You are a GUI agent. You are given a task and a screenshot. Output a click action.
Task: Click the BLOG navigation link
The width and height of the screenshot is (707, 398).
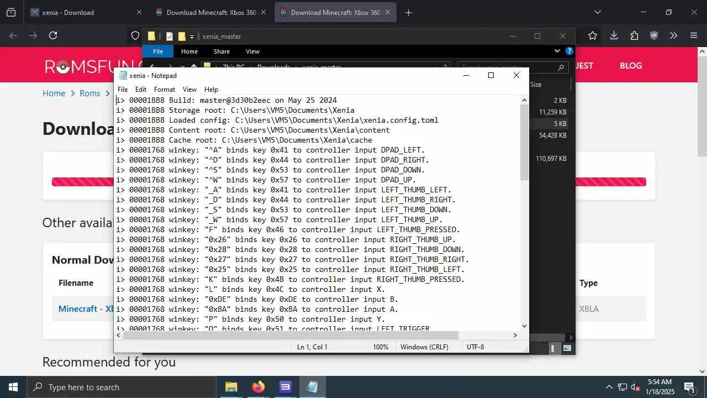[631, 65]
